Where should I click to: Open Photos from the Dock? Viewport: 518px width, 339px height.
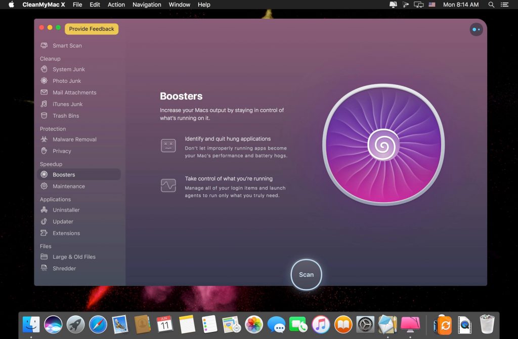(254, 324)
